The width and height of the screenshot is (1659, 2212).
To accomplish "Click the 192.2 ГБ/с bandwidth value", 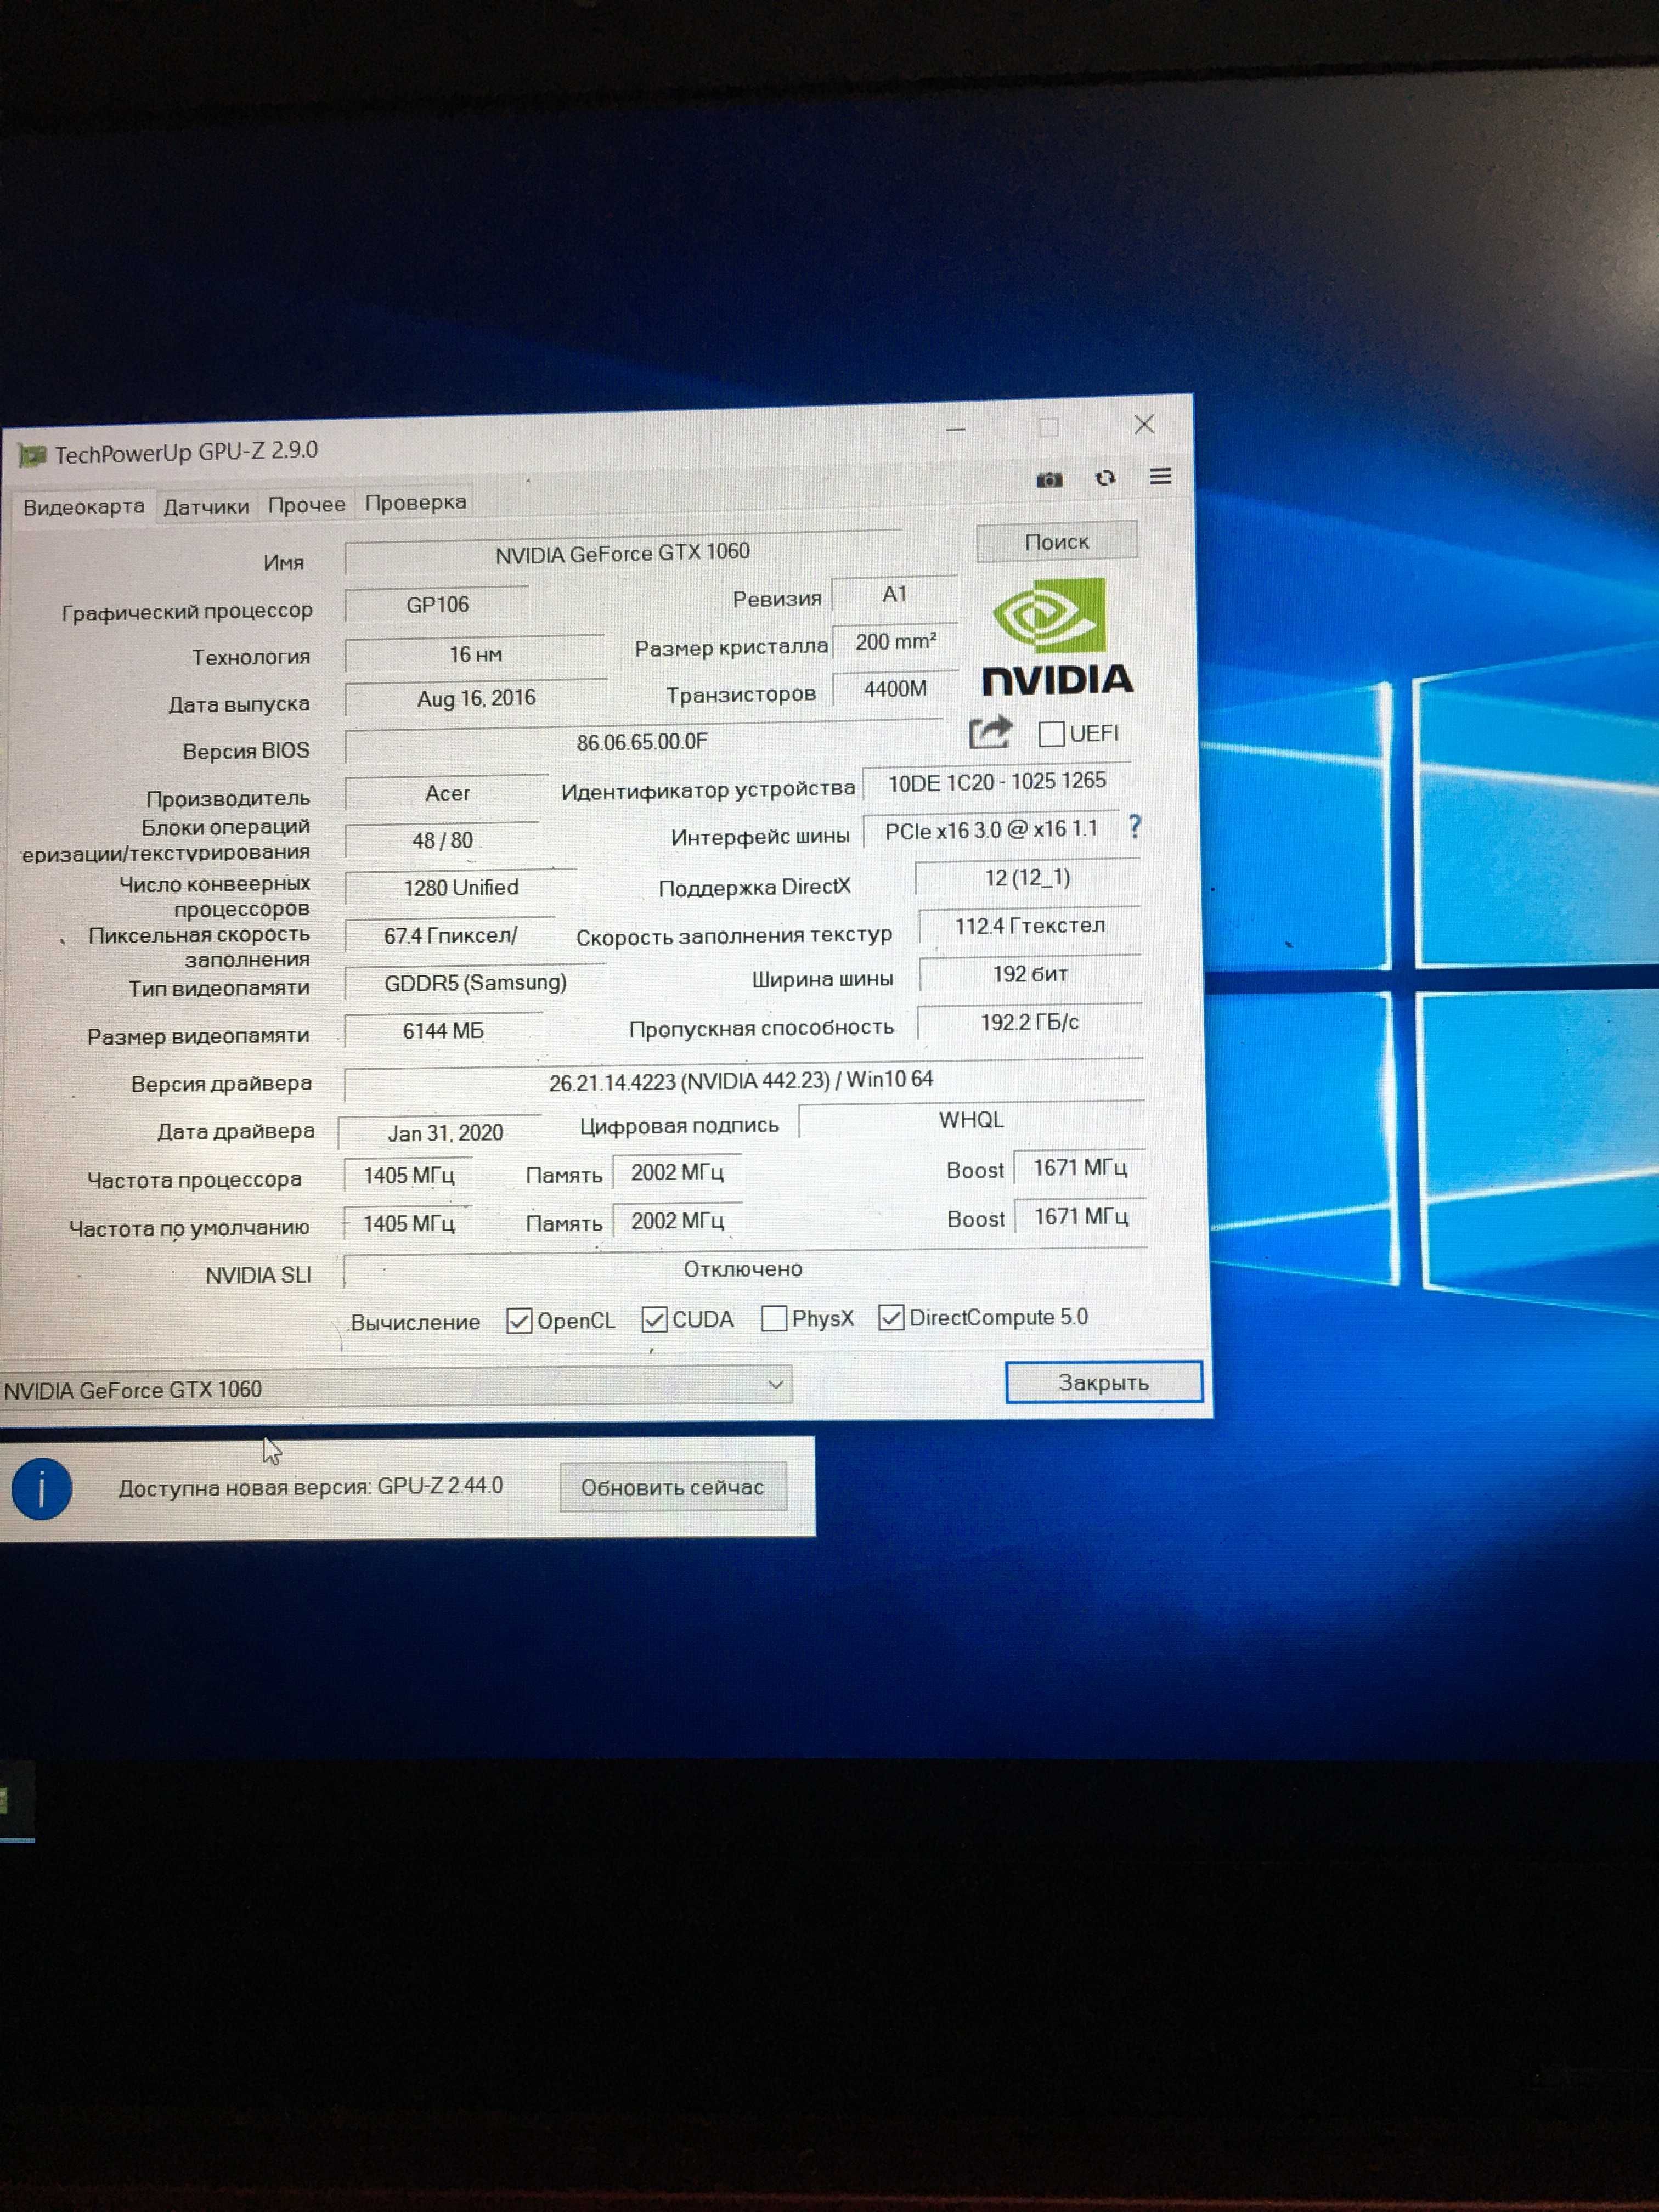I will [x=1029, y=1022].
